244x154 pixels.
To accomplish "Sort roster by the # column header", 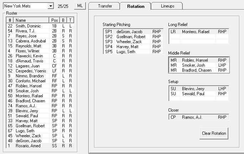I will (x=10, y=20).
